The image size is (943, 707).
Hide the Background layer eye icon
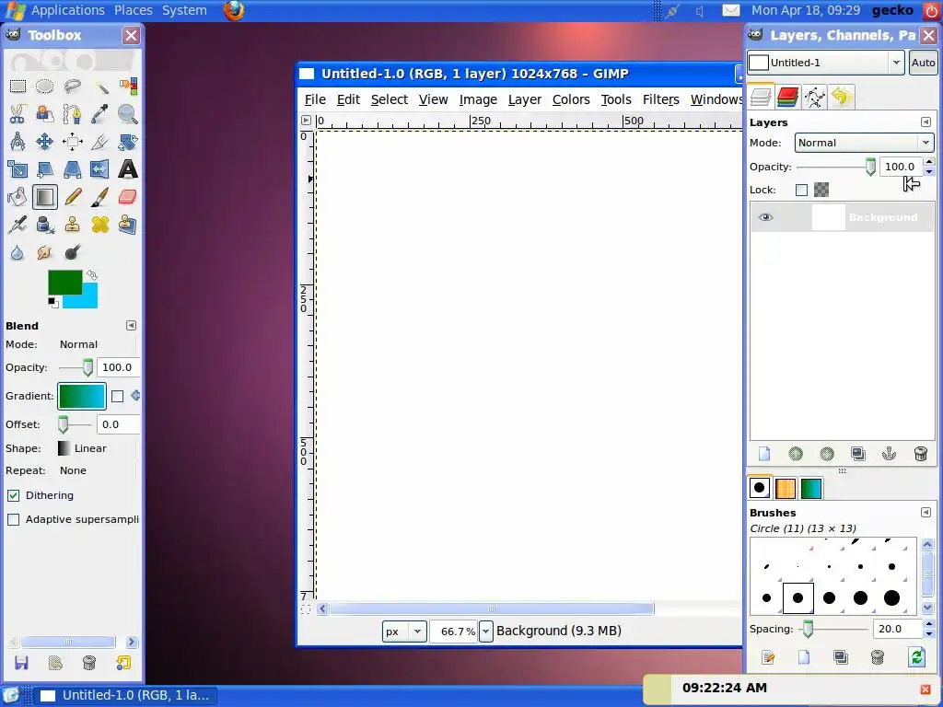[765, 217]
